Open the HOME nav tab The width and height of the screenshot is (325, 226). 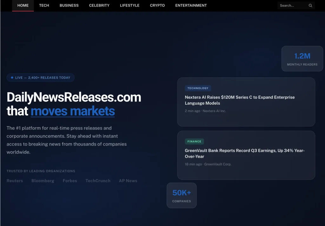[23, 6]
